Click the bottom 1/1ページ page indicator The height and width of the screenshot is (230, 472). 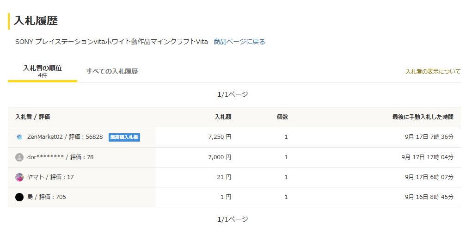click(x=233, y=219)
